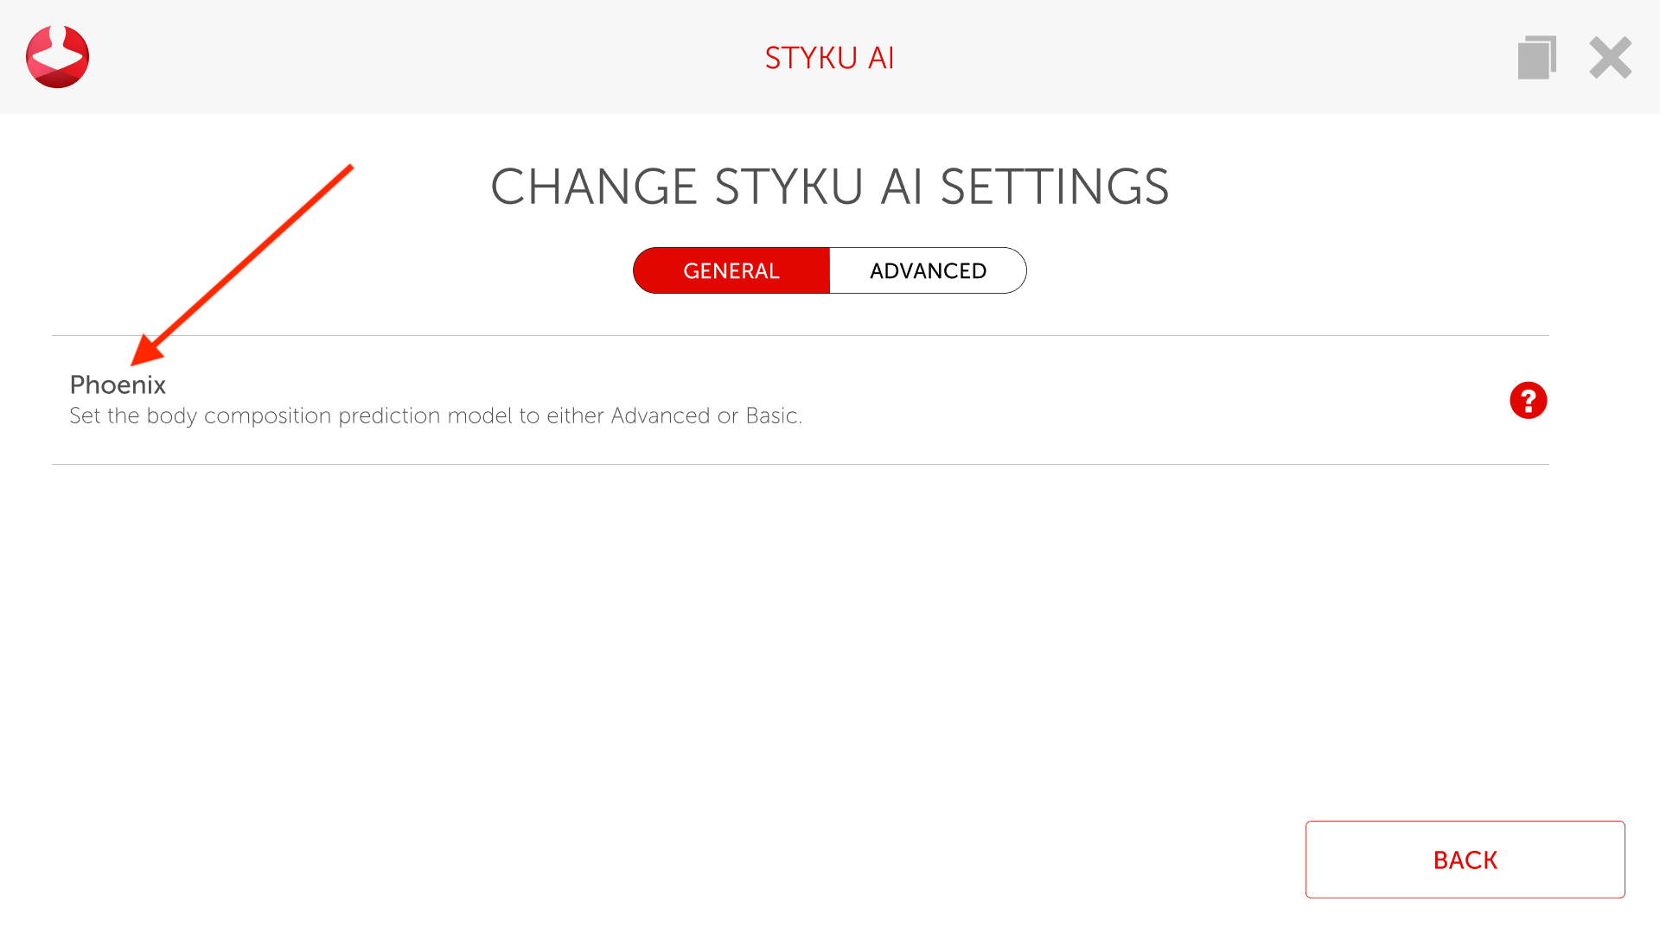The image size is (1660, 933).
Task: Click the CHANGE STYKU AI SETTINGS heading
Action: click(829, 187)
